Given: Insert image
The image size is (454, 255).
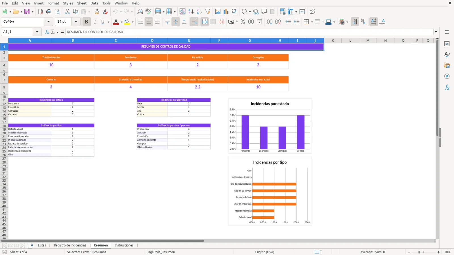Looking at the screenshot, I should (218, 12).
